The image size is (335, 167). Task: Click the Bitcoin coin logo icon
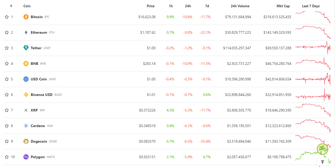(26, 17)
